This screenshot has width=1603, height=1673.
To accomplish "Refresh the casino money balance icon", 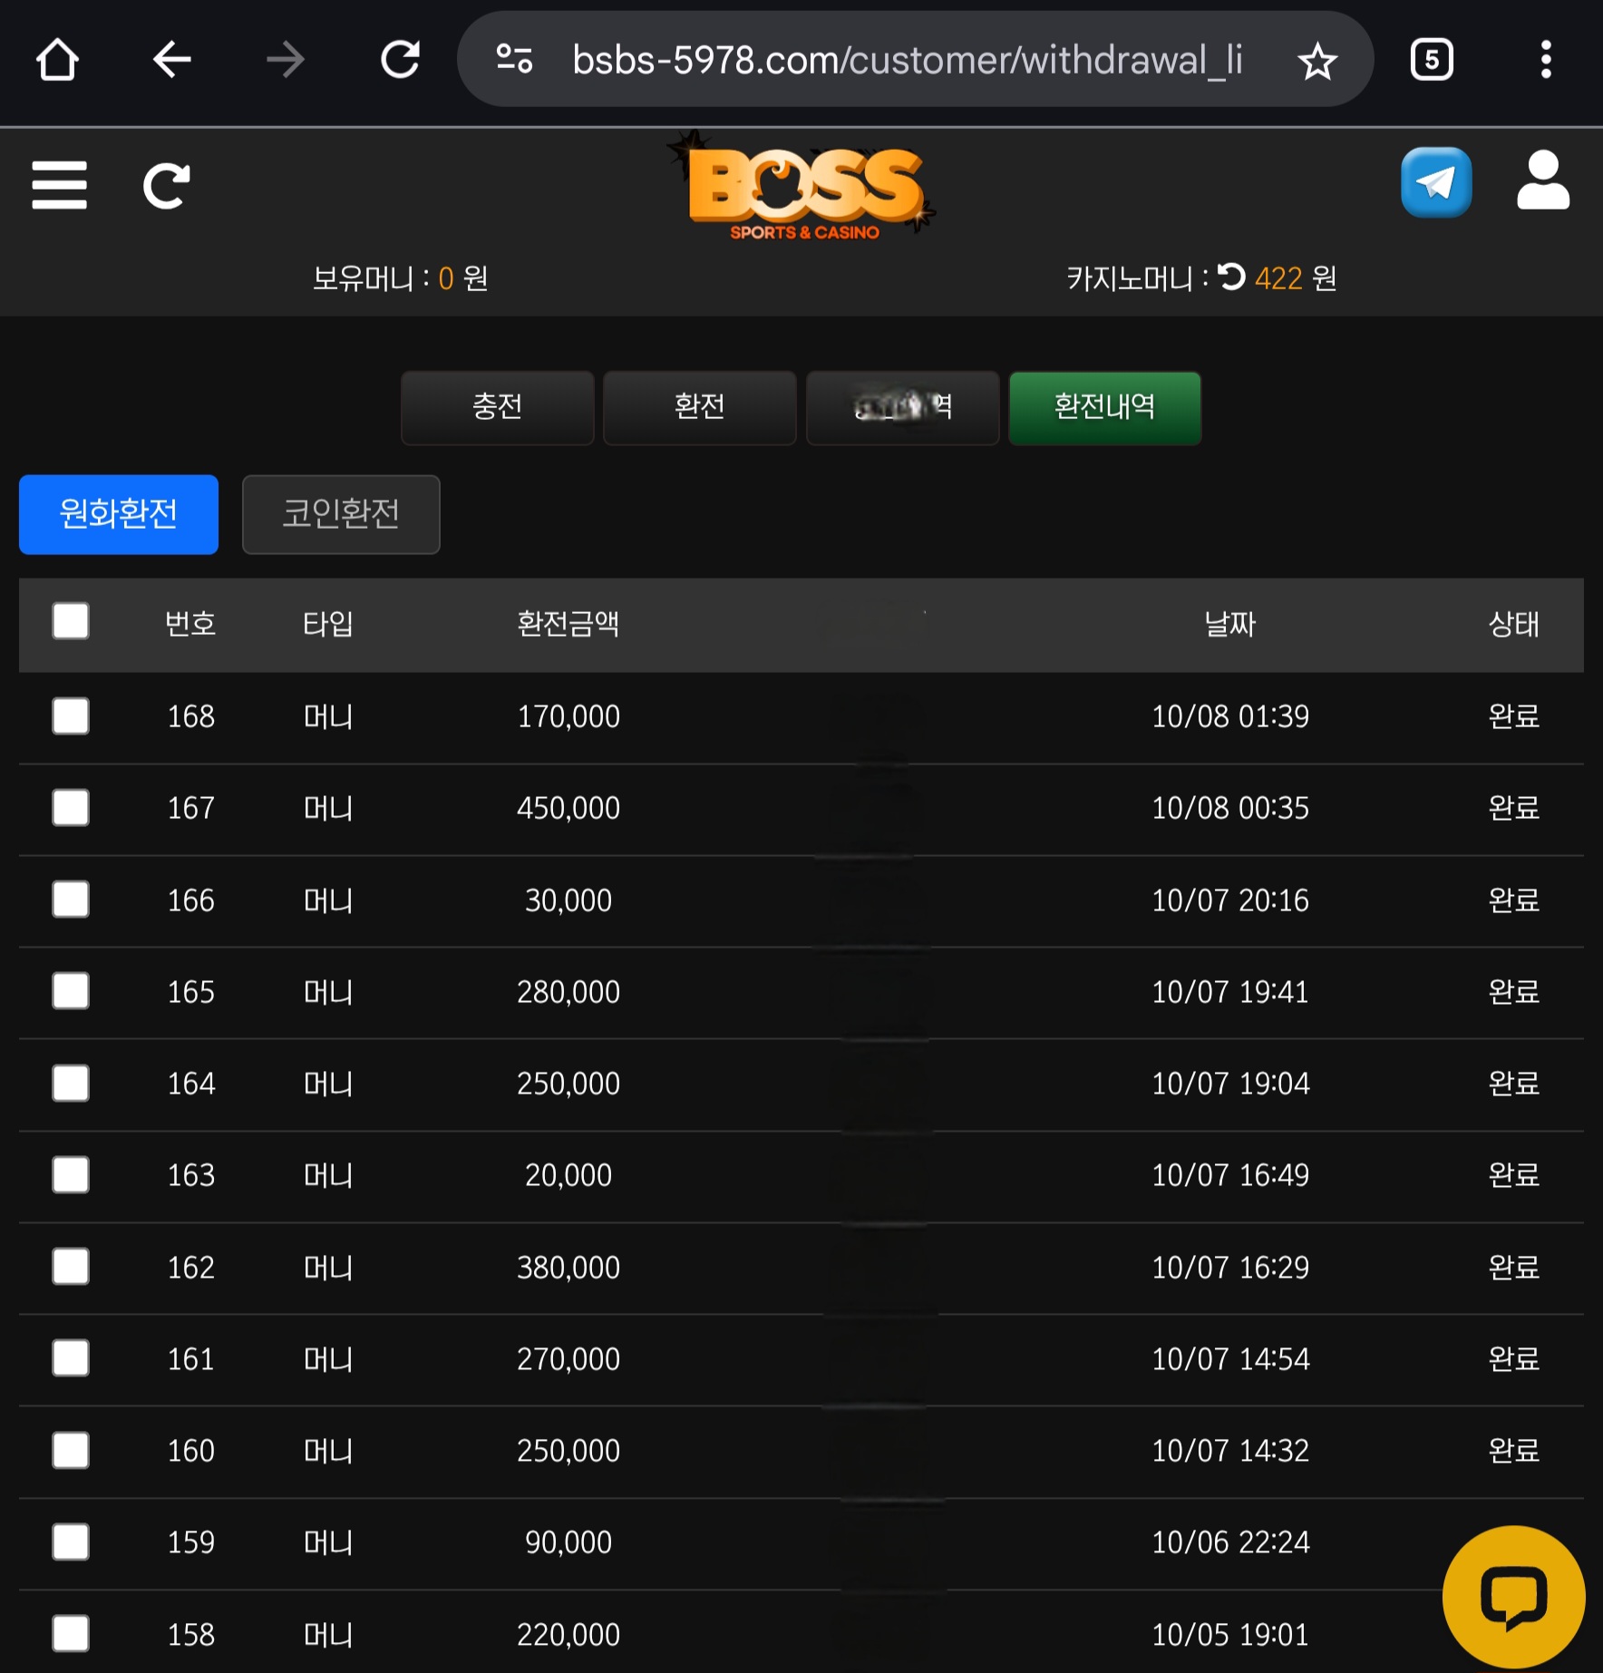I will [x=1231, y=277].
